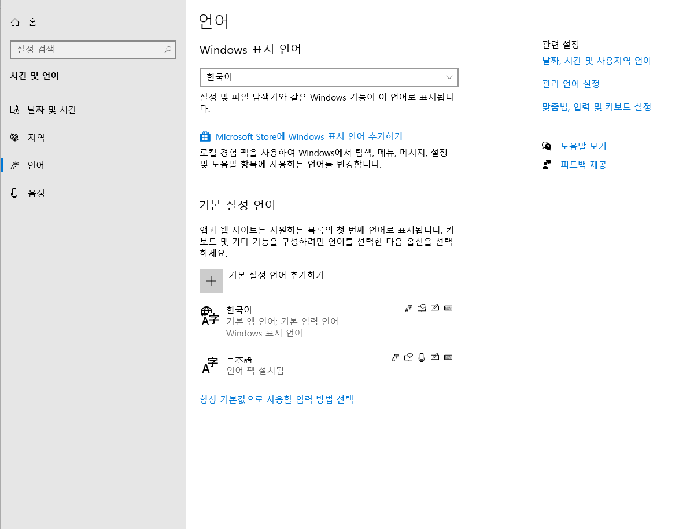690x529 pixels.
Task: Open 날짜, 시간 및 사용지역 언어 link
Action: click(x=596, y=61)
